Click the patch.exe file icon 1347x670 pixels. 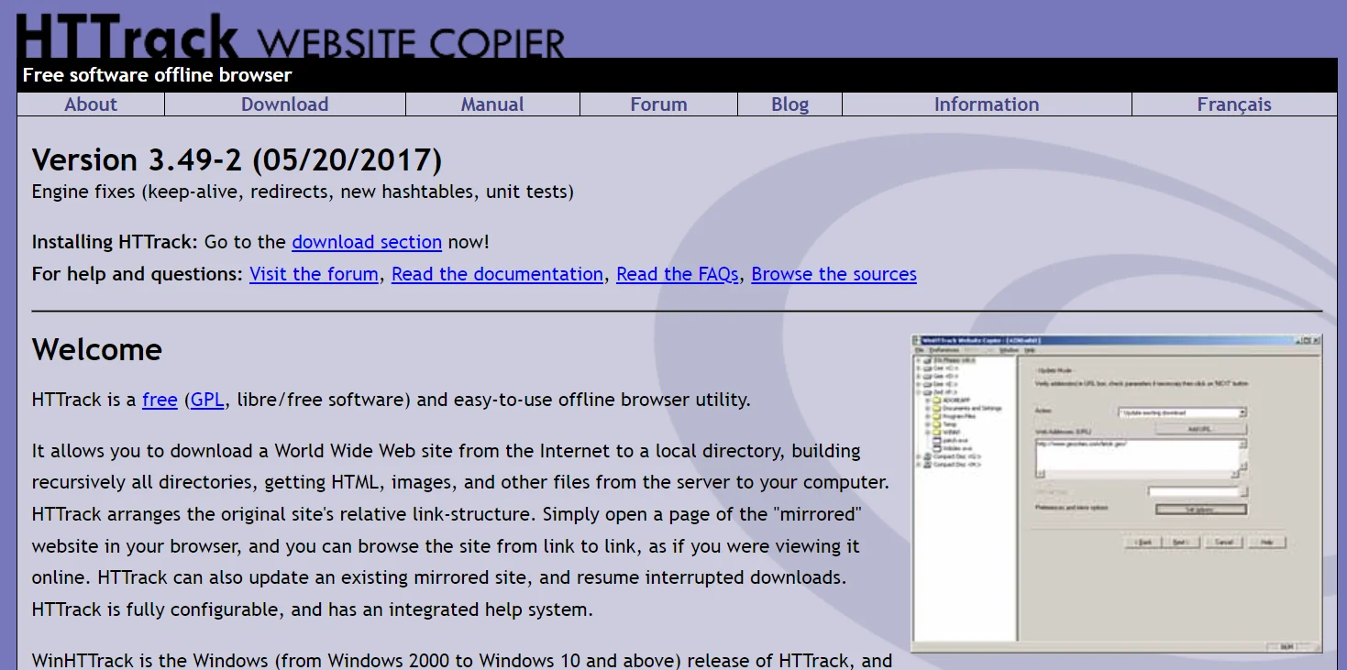point(937,440)
